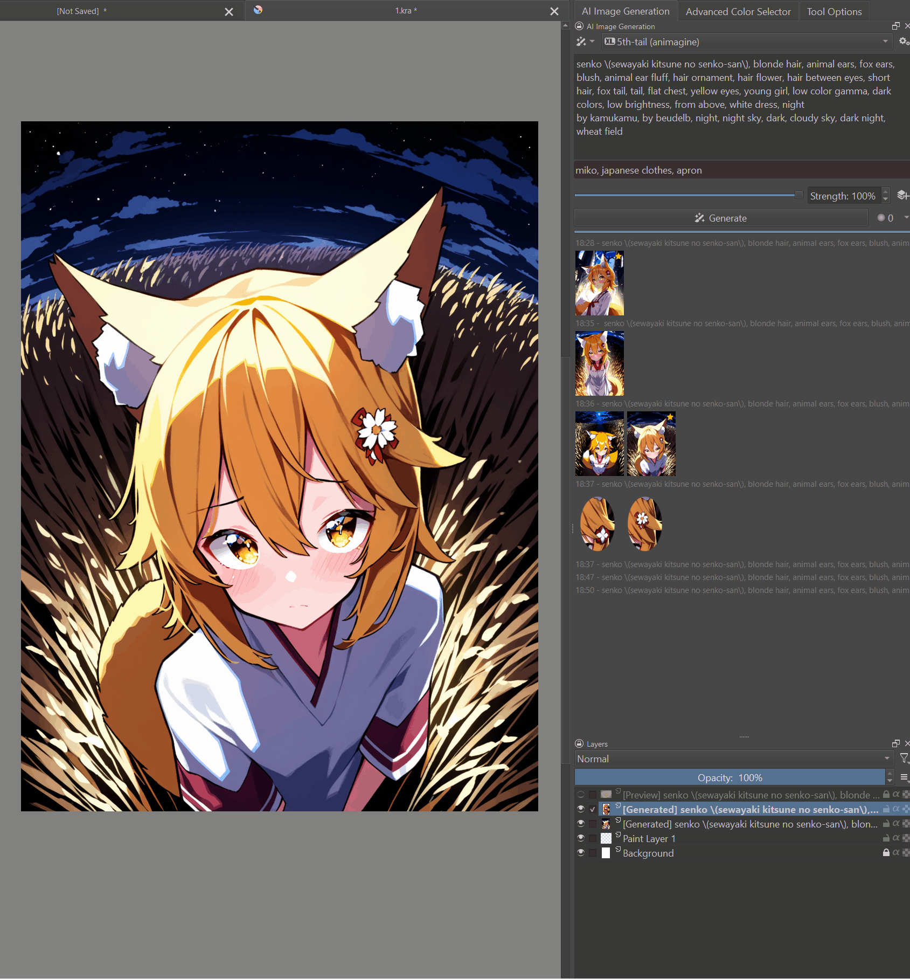The height and width of the screenshot is (979, 910).
Task: Check the Paint Layer 1 checkbox
Action: [x=593, y=838]
